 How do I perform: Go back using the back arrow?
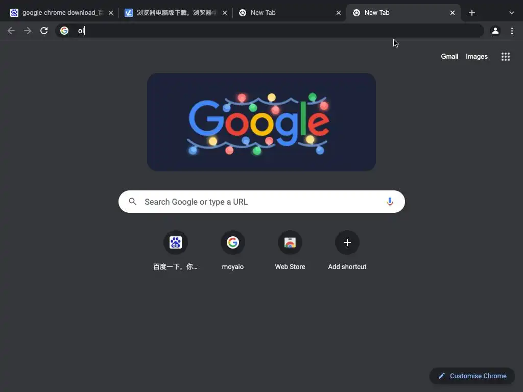click(x=11, y=31)
